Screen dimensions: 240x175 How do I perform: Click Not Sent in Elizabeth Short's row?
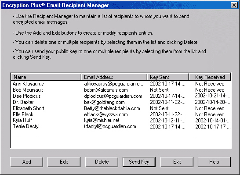[159, 108]
